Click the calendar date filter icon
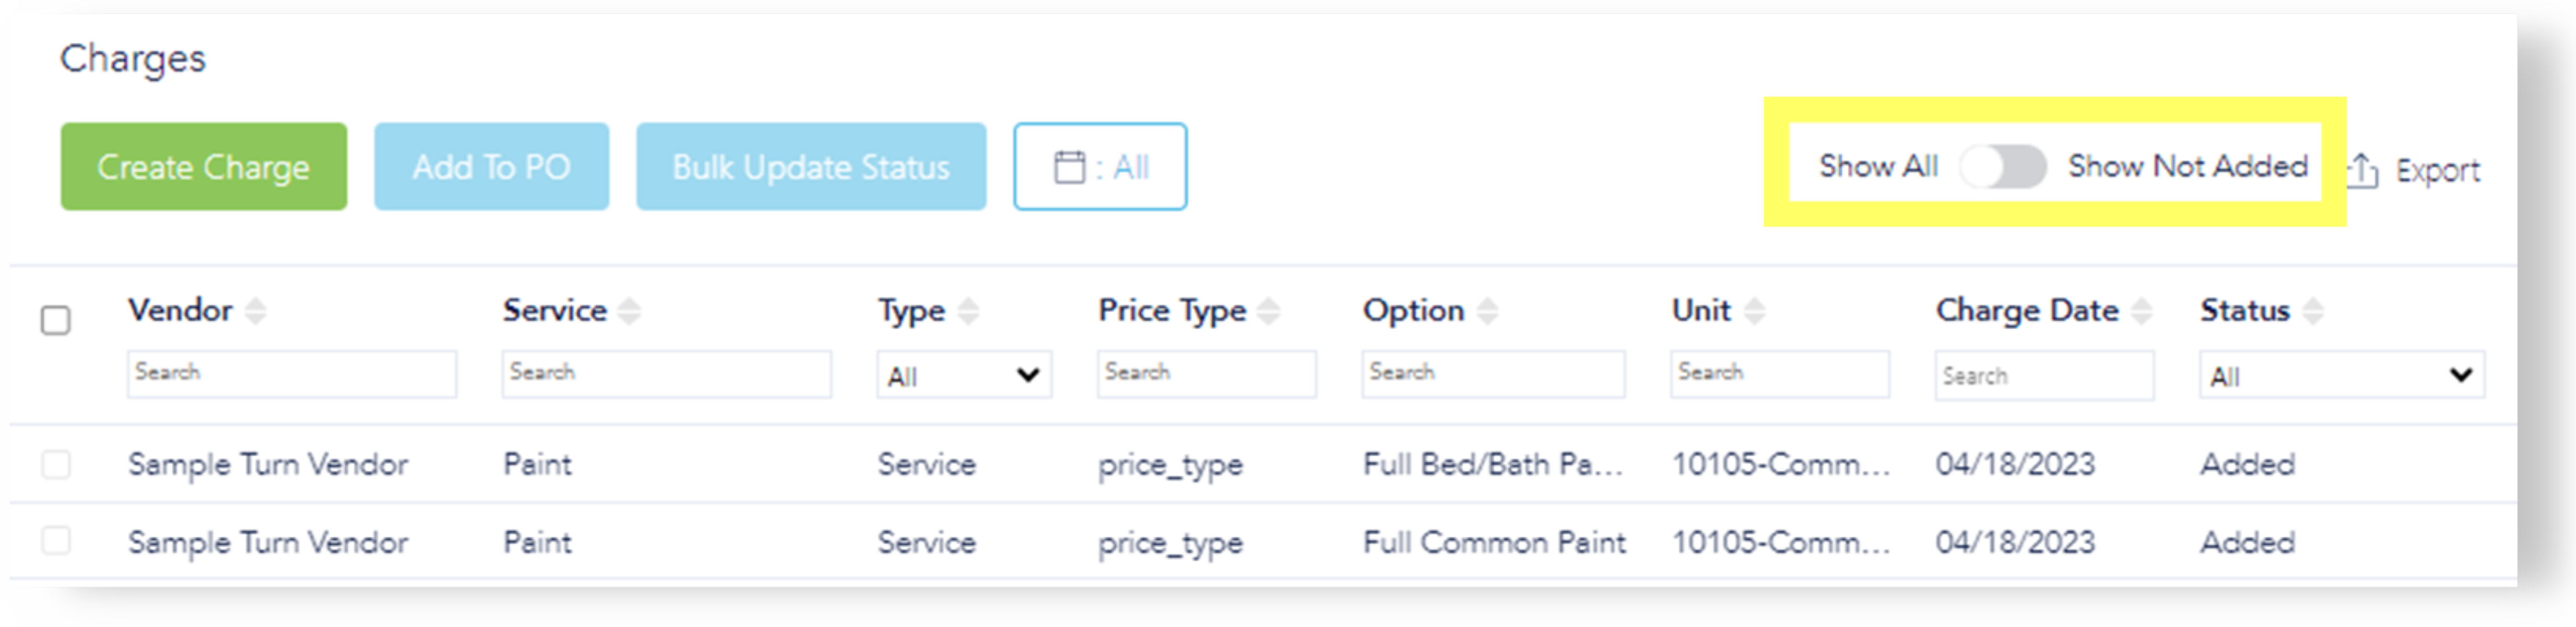This screenshot has height=627, width=2576. [x=1069, y=167]
